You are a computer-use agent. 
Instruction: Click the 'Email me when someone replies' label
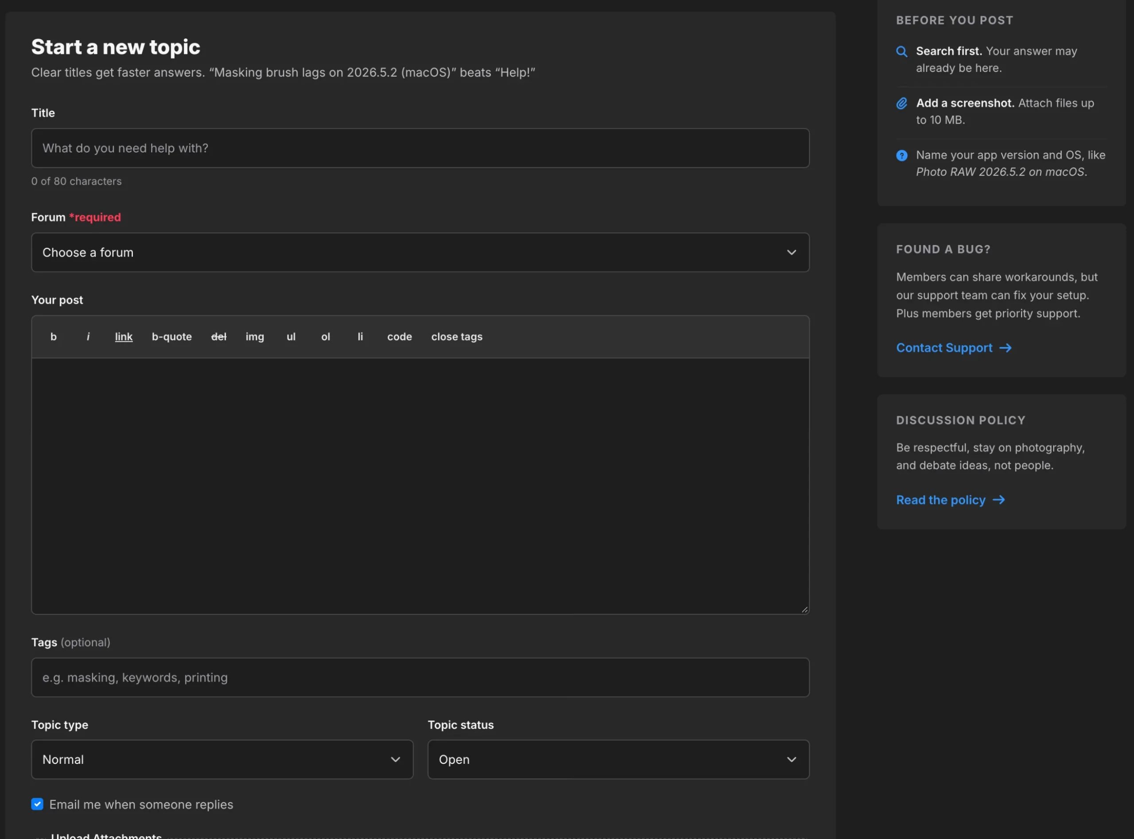tap(141, 804)
